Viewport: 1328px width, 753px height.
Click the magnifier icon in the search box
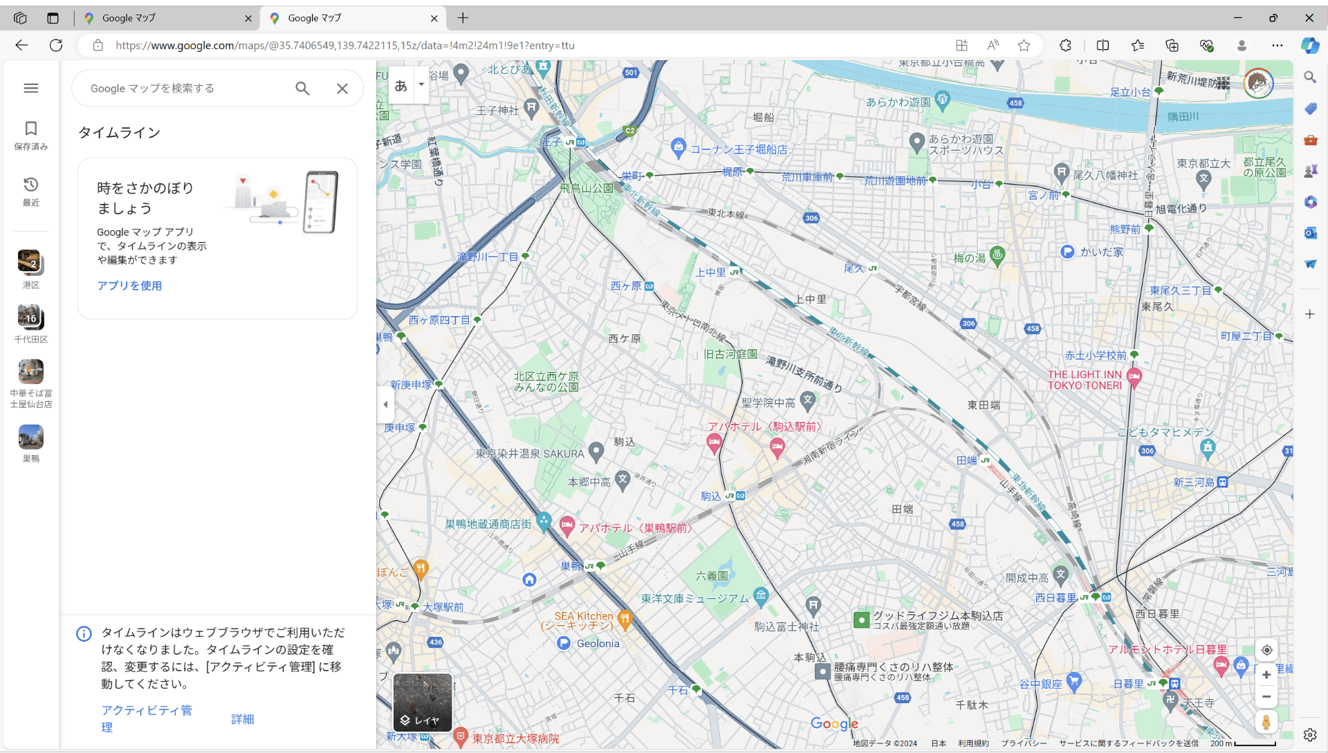pos(302,89)
